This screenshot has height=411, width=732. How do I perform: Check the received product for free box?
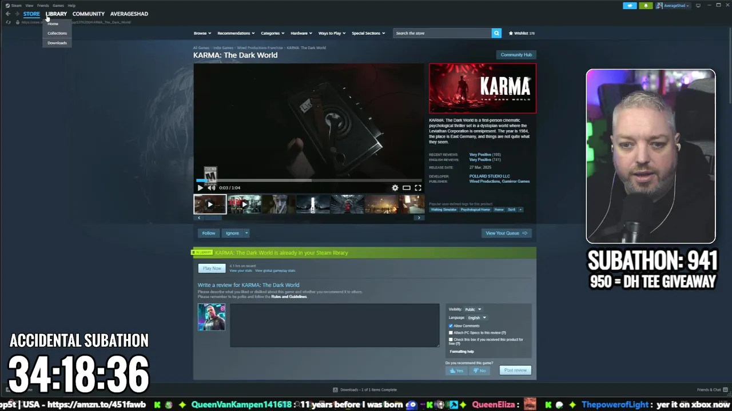(451, 340)
